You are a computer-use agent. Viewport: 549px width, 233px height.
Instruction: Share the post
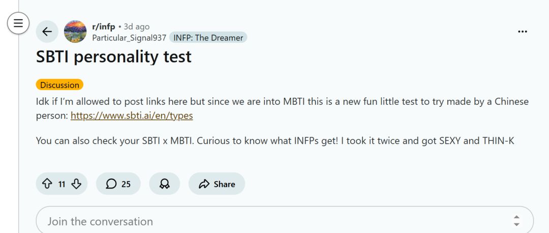click(x=217, y=184)
